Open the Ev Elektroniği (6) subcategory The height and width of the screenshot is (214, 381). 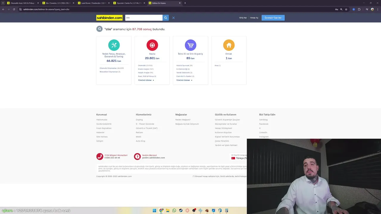[183, 69]
